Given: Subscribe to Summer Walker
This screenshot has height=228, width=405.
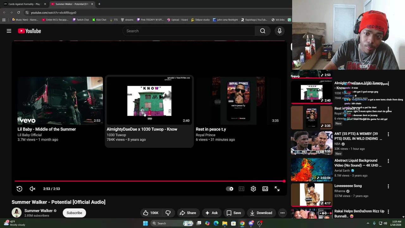Looking at the screenshot, I should (x=74, y=213).
